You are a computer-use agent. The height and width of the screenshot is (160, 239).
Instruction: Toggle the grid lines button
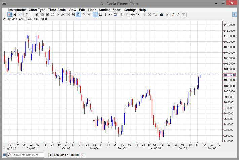click(x=100, y=15)
